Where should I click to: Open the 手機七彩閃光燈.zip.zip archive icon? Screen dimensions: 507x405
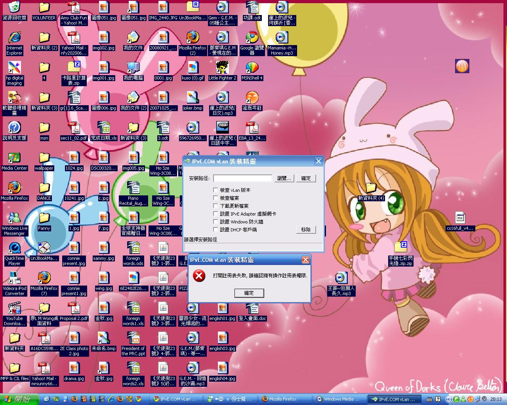point(400,254)
